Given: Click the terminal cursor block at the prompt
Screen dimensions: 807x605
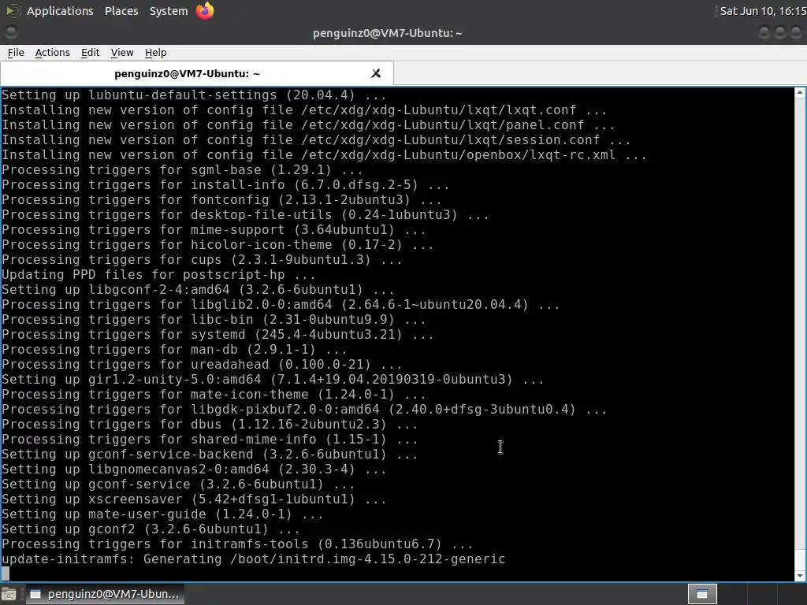Looking at the screenshot, I should coord(6,573).
